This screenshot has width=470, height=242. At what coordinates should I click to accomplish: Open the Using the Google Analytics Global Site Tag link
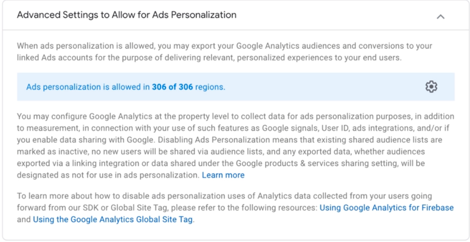tap(112, 220)
